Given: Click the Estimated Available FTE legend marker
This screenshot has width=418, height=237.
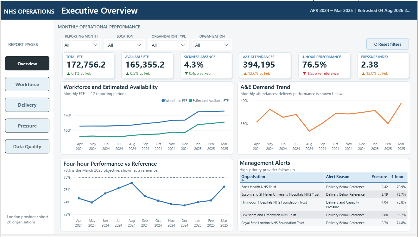Looking at the screenshot, I should tap(191, 101).
